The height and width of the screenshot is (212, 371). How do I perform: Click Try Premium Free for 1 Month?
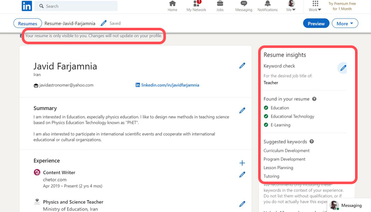346,6
